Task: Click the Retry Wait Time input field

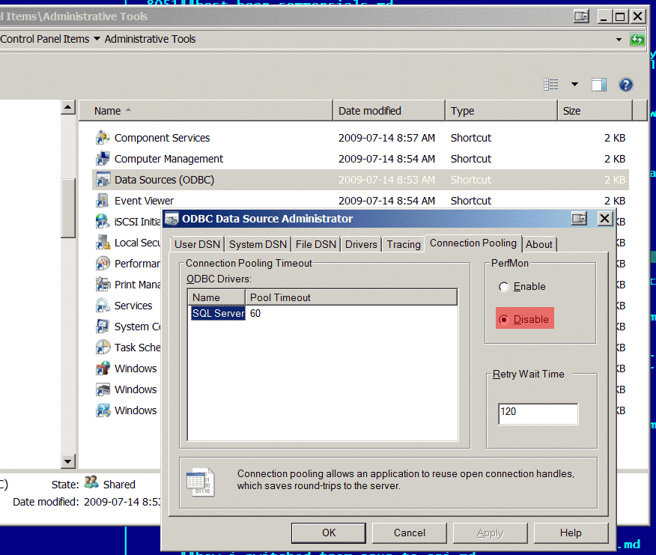Action: click(x=538, y=414)
